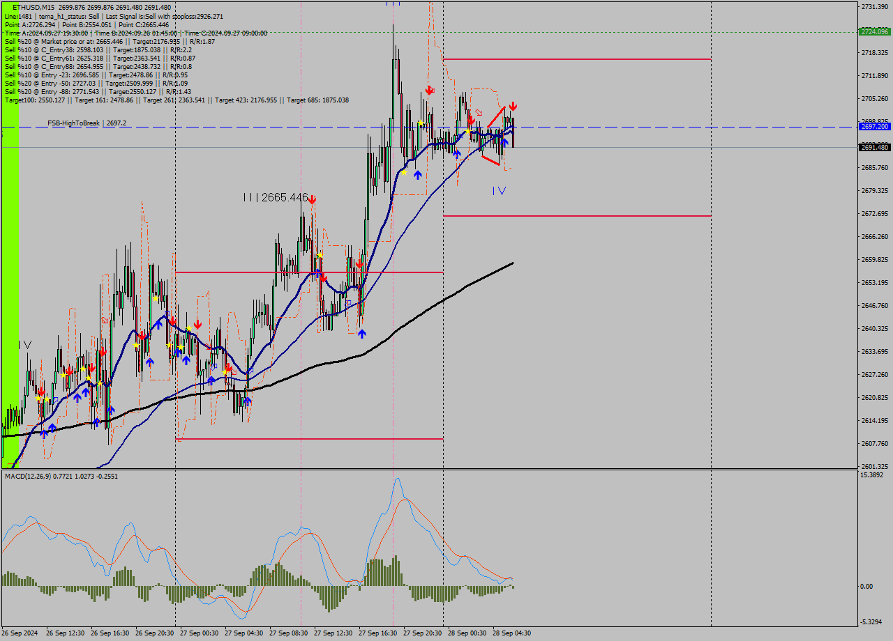Select the 'Sell %20 @ Market price' line

(x=110, y=41)
